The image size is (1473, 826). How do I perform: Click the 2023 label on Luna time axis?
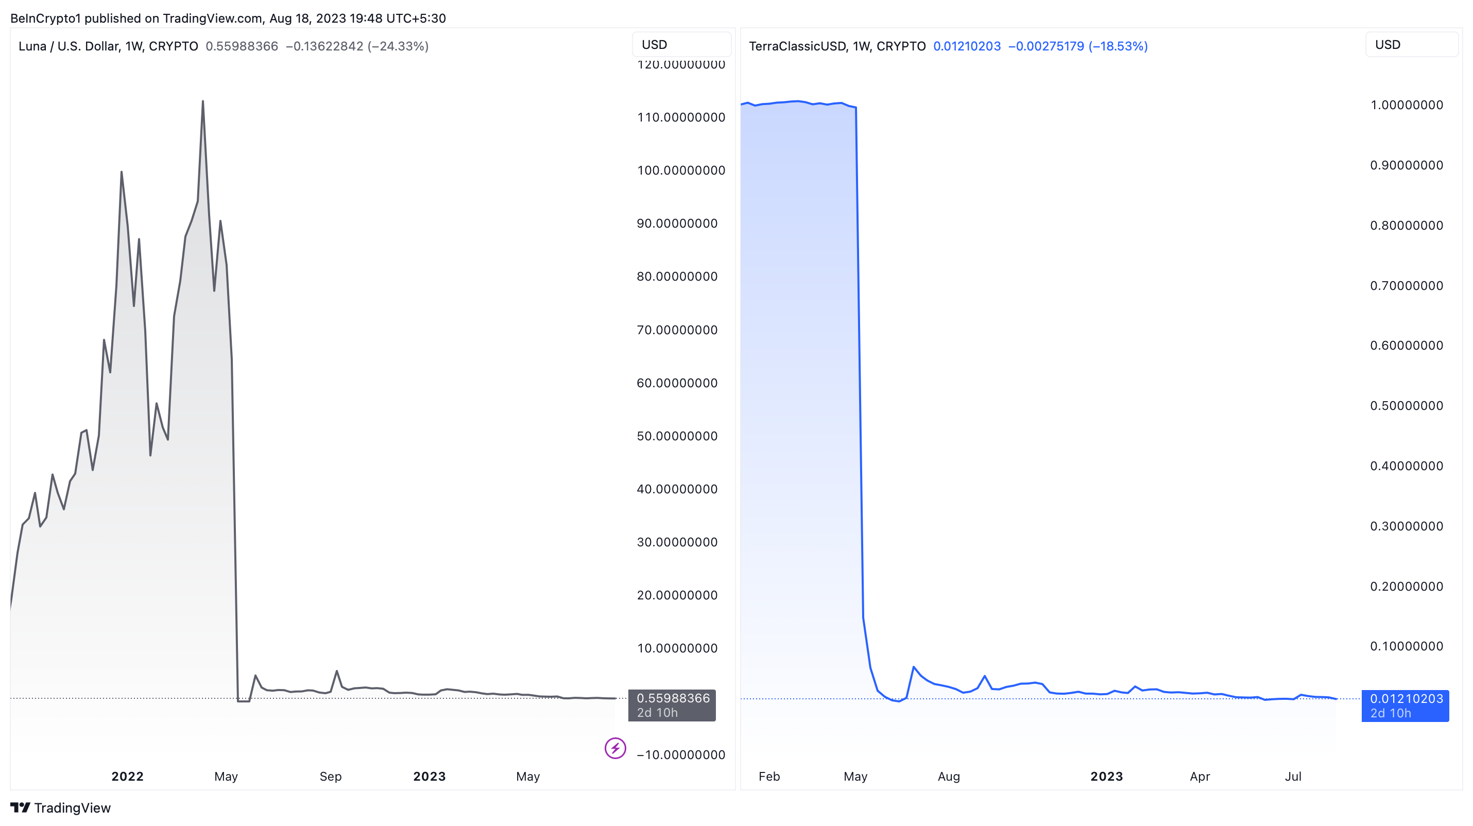[x=430, y=776]
